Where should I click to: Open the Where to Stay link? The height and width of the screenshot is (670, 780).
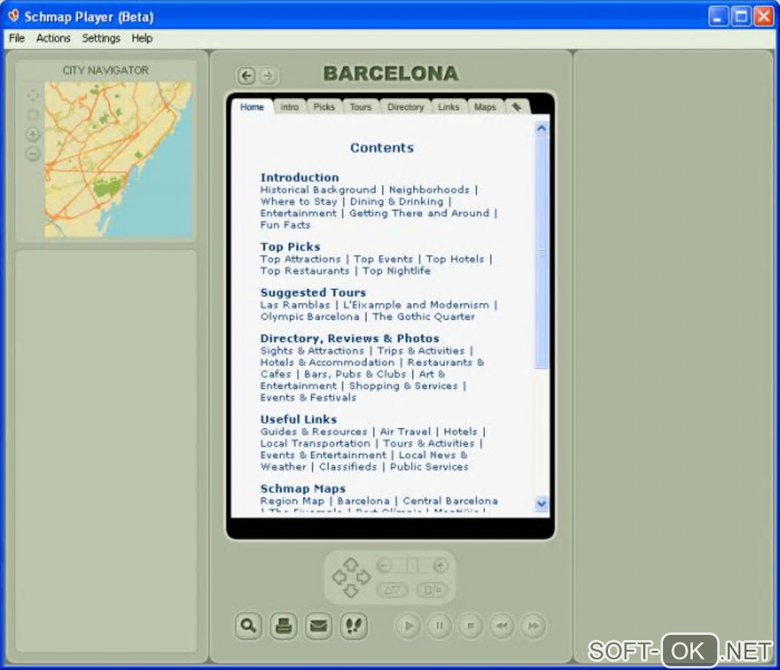coord(298,201)
